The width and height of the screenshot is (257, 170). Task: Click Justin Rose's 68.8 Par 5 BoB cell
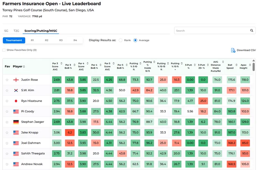[122, 80]
